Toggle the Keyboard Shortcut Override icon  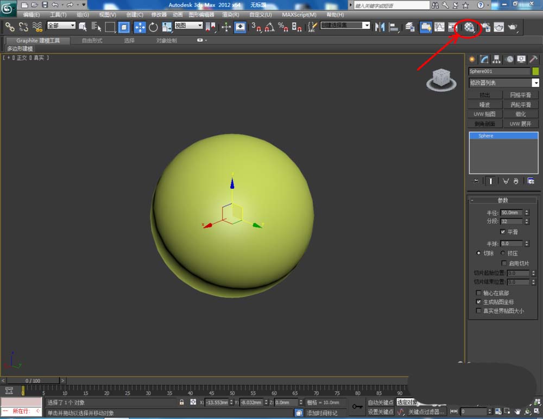[240, 27]
